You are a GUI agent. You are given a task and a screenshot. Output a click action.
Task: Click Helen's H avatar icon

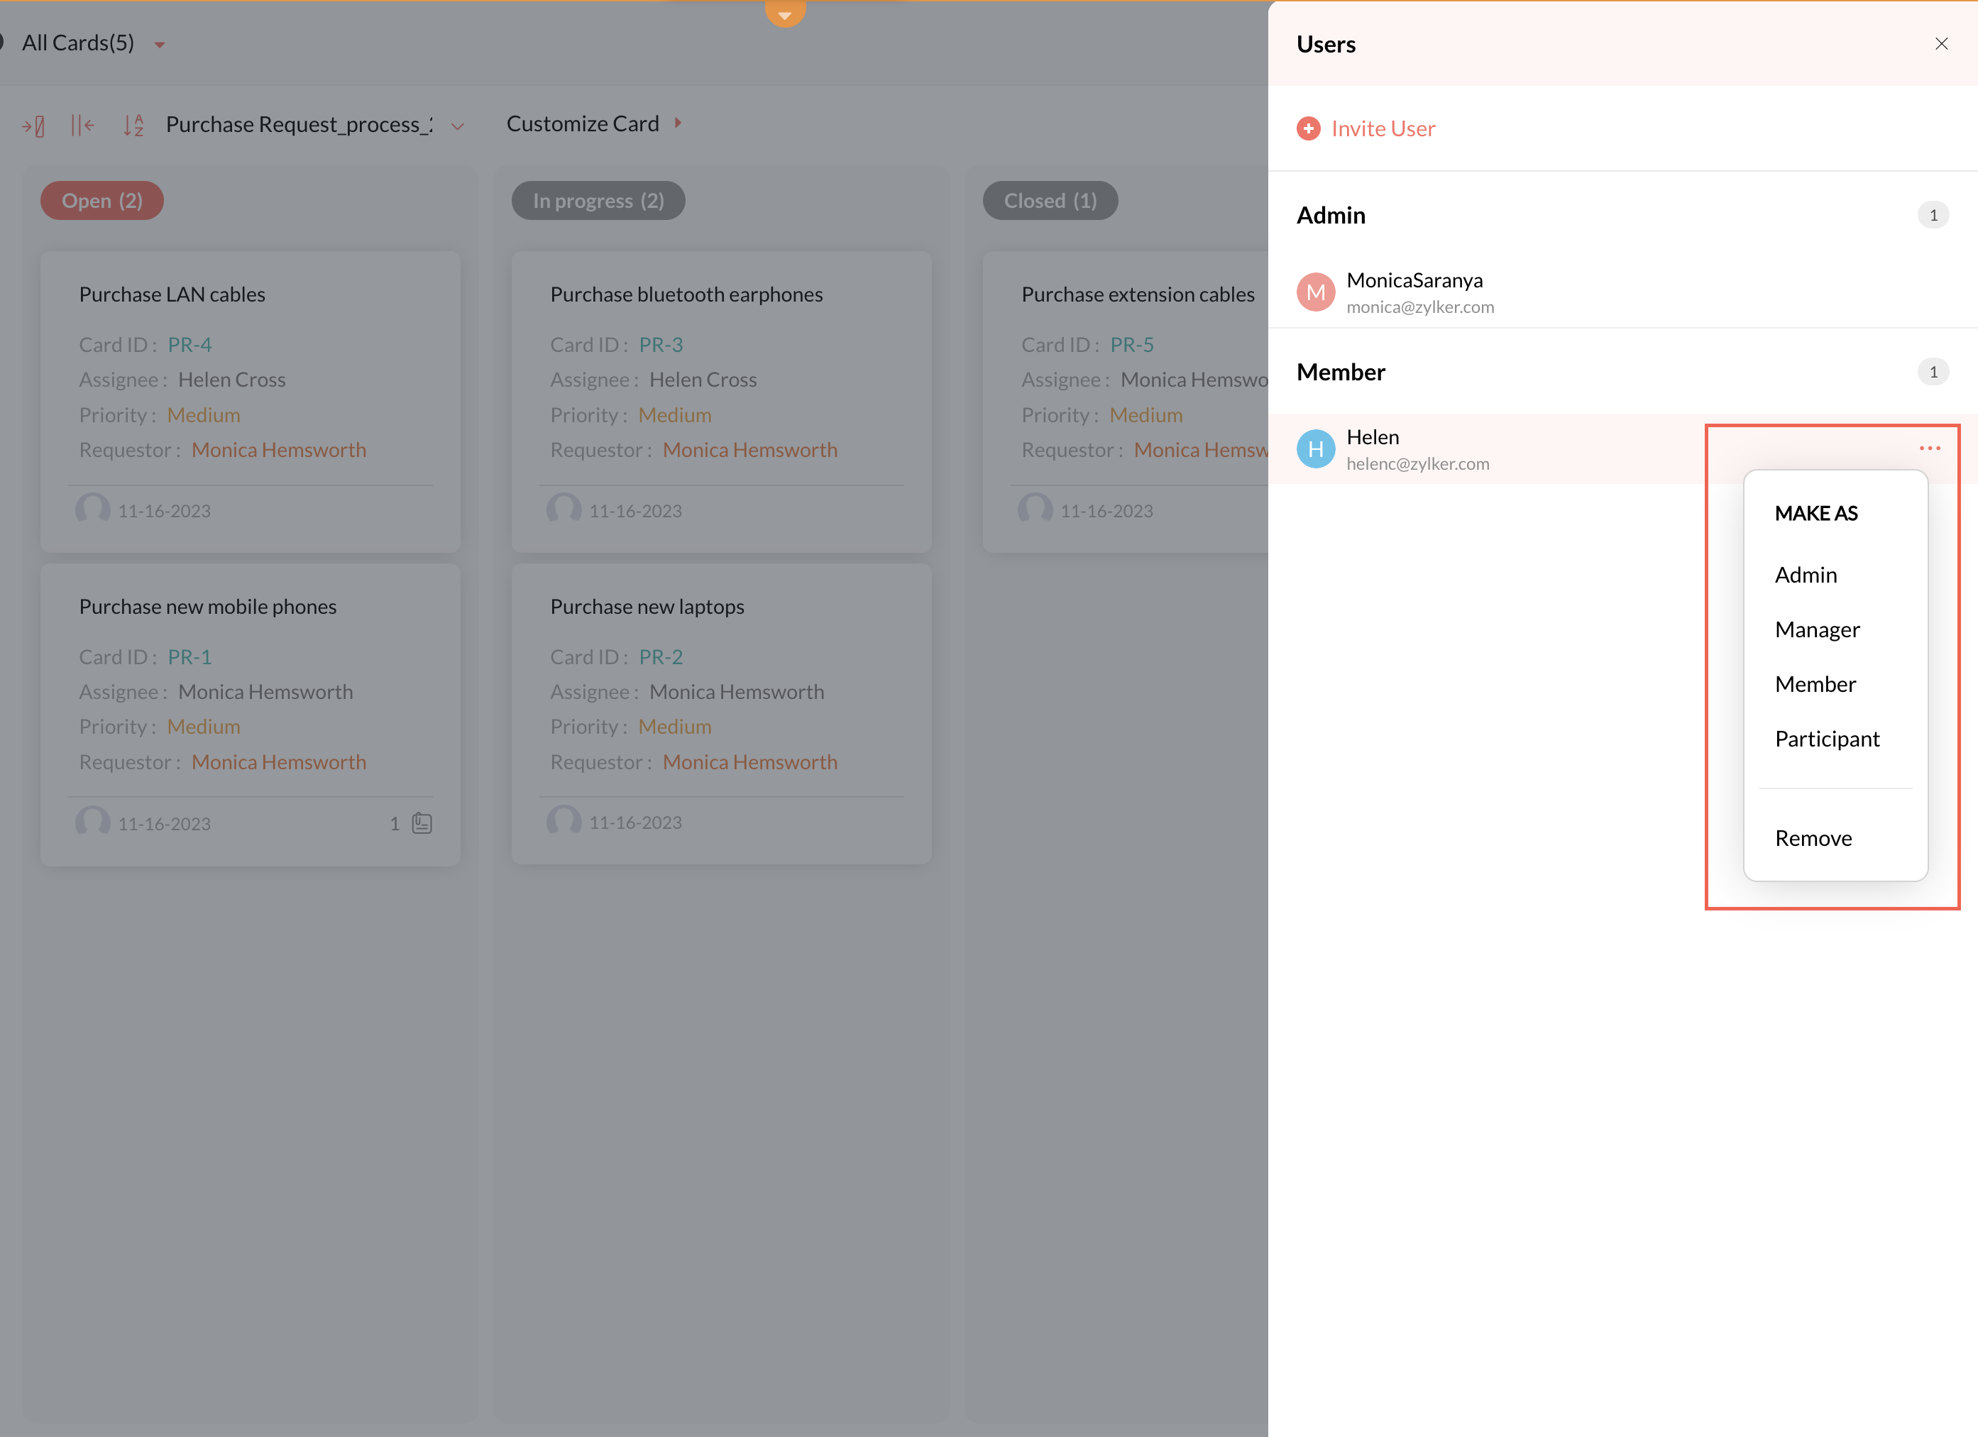(1315, 449)
